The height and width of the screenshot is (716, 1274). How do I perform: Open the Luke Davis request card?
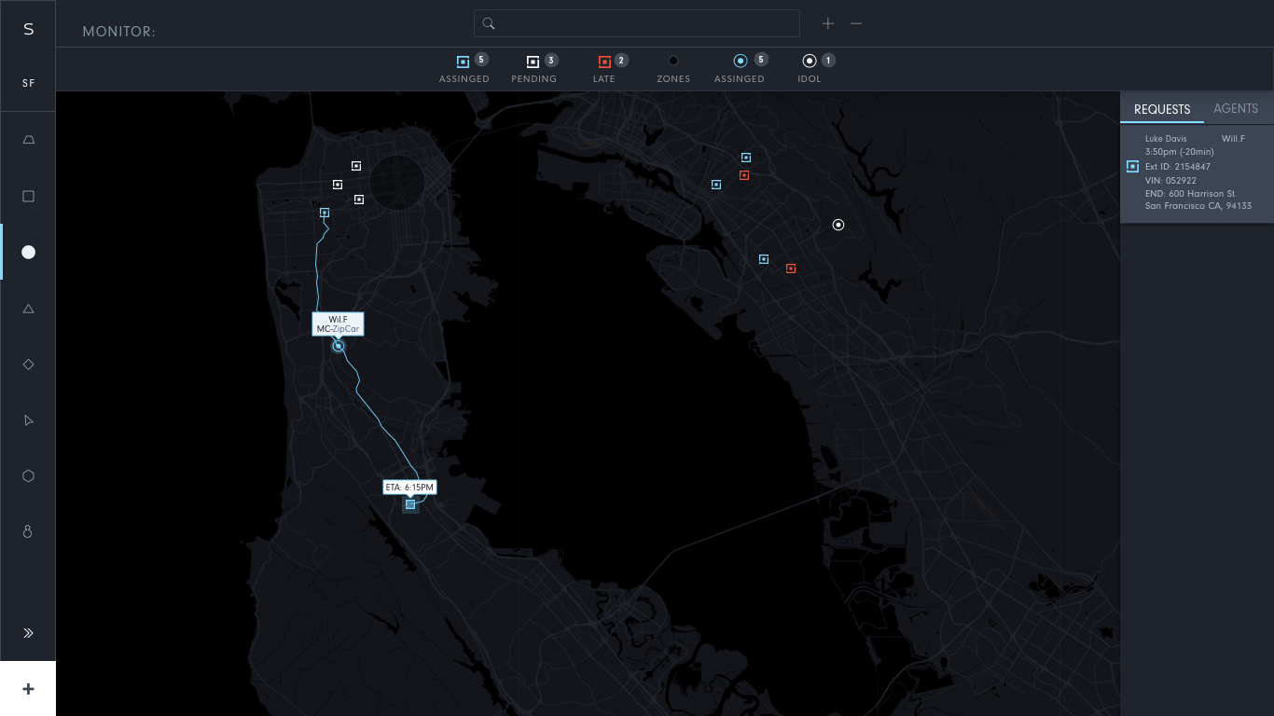tap(1197, 173)
